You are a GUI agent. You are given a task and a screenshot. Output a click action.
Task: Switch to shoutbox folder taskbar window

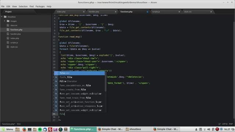[x=138, y=129]
